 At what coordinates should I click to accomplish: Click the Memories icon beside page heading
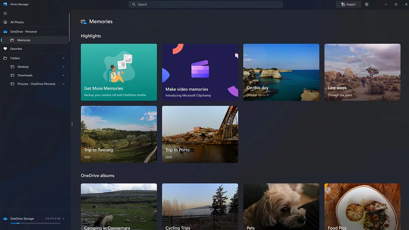[84, 22]
